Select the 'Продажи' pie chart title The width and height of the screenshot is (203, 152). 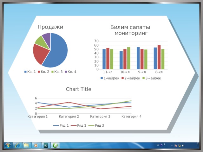pos(50,27)
